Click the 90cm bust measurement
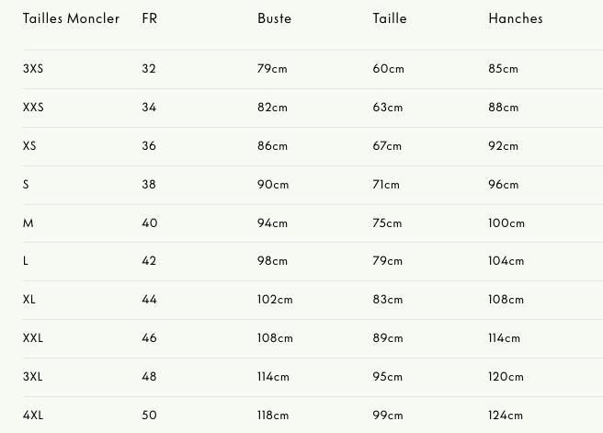The image size is (603, 433). click(273, 185)
